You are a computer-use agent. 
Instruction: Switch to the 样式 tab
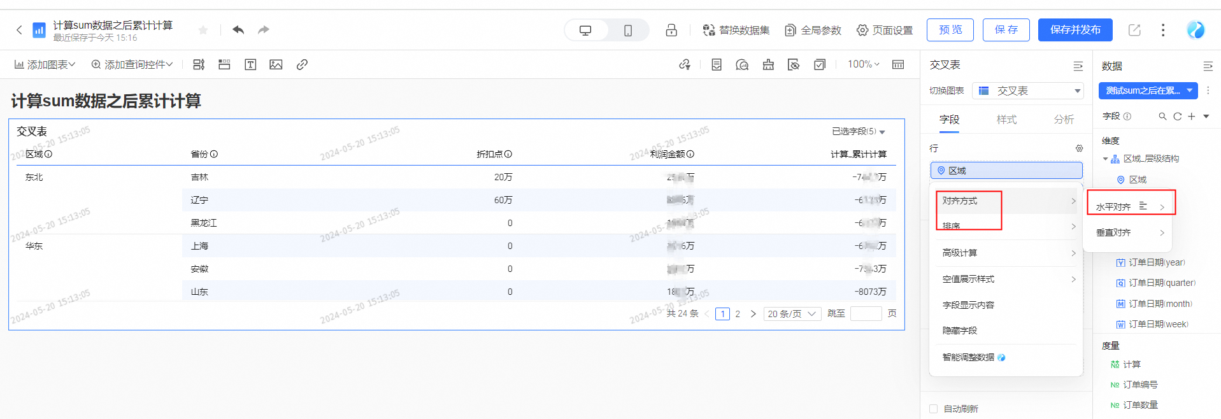[1006, 120]
